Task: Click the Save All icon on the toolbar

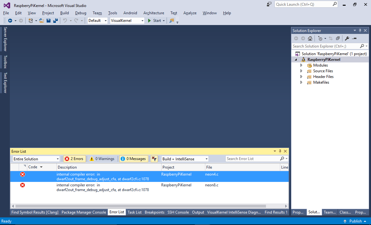Action: (55, 20)
